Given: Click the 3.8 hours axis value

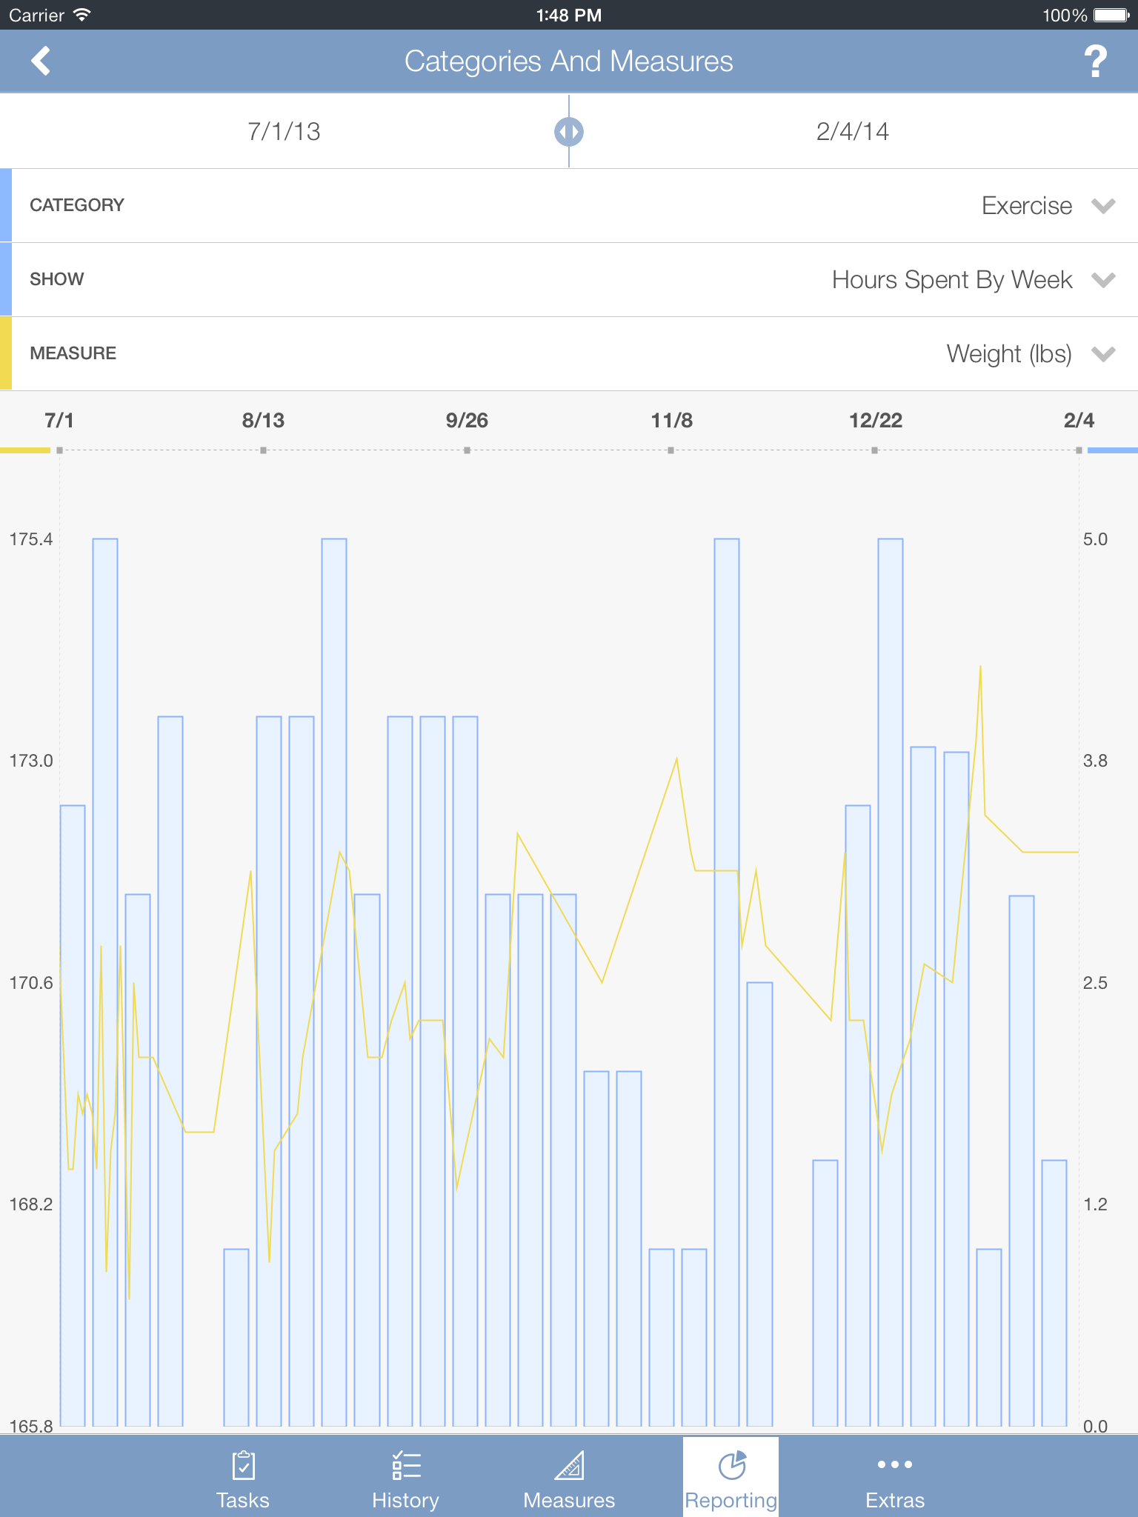Looking at the screenshot, I should (1095, 761).
